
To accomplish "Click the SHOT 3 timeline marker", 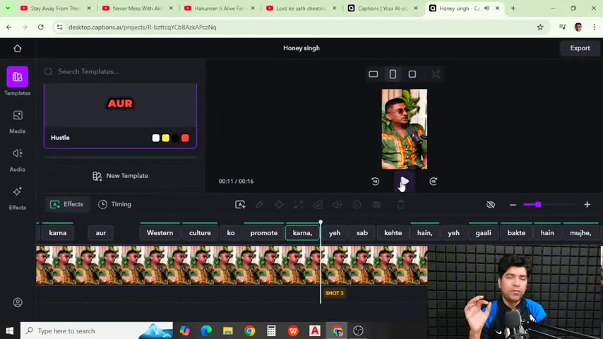I will pos(334,293).
